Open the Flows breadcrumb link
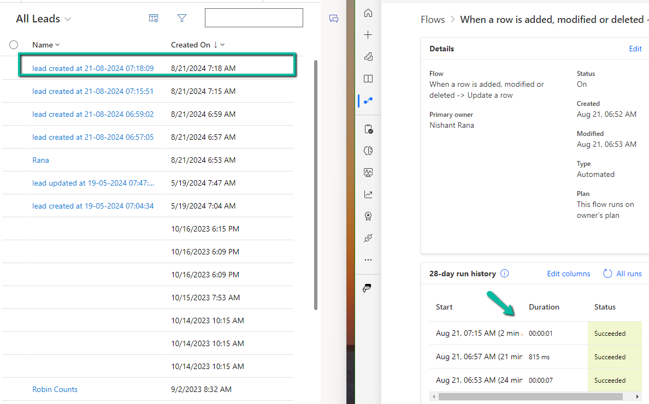 432,19
